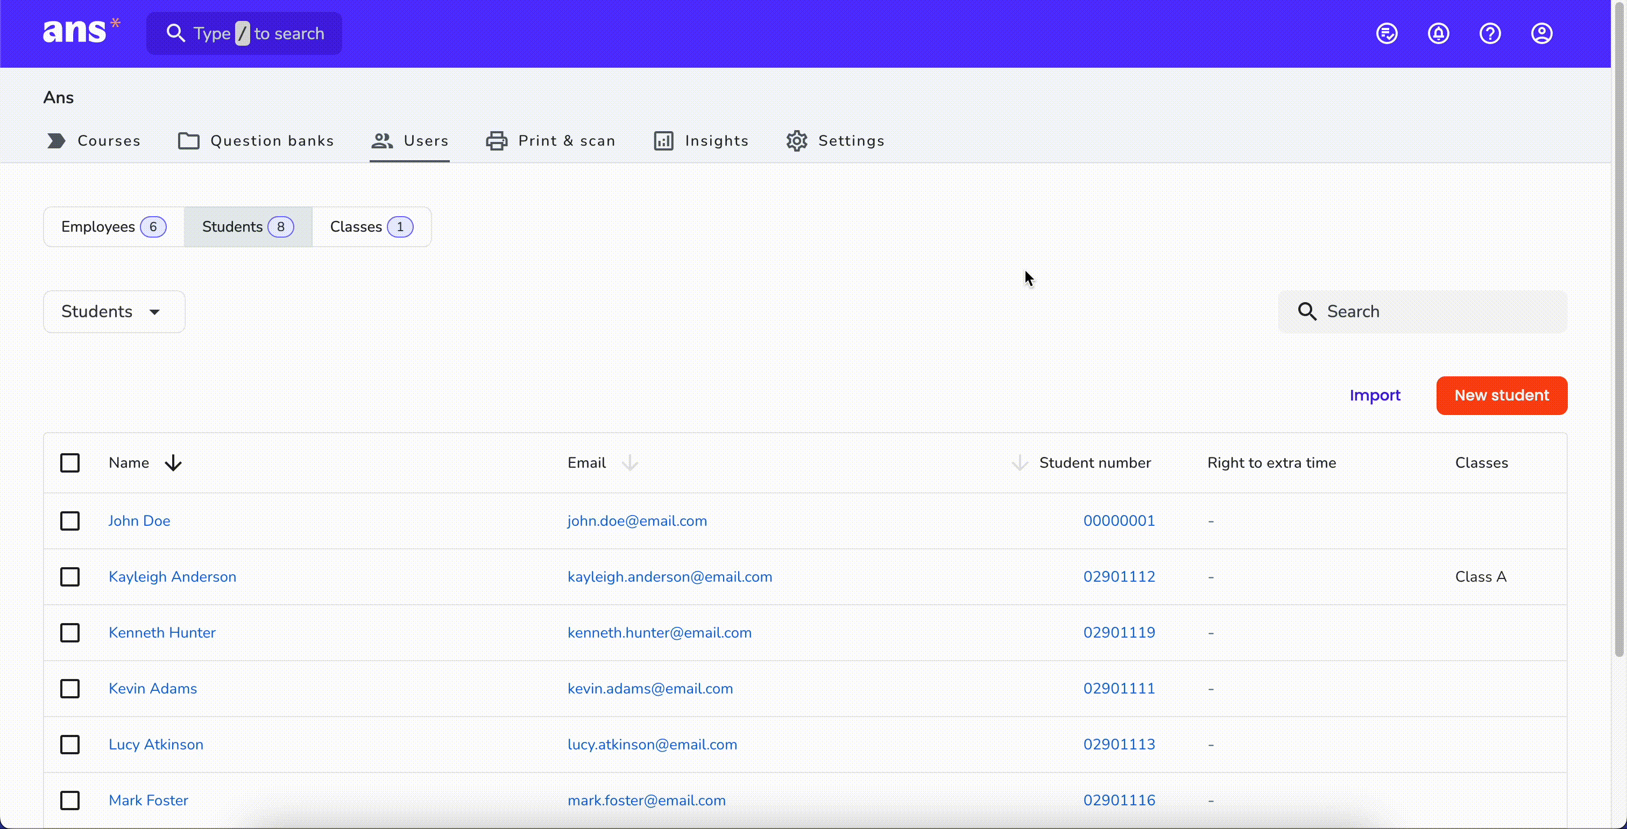Click student number 02901116

coord(1119,801)
